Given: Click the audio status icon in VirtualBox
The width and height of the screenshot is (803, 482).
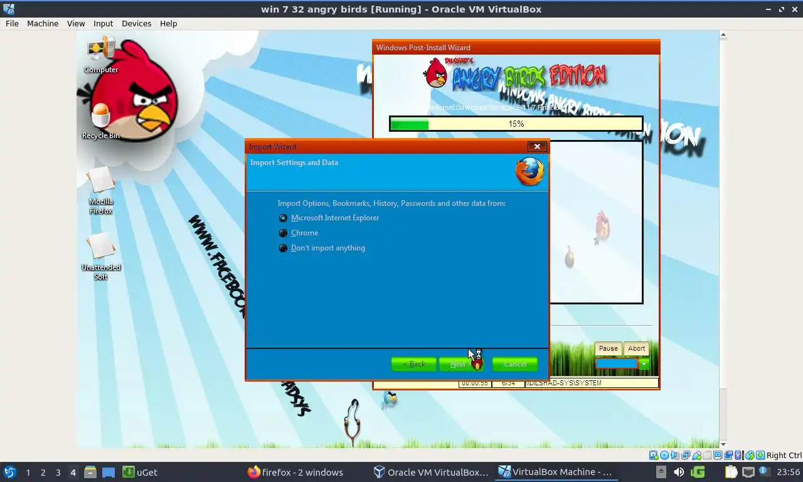Looking at the screenshot, I should click(x=675, y=456).
